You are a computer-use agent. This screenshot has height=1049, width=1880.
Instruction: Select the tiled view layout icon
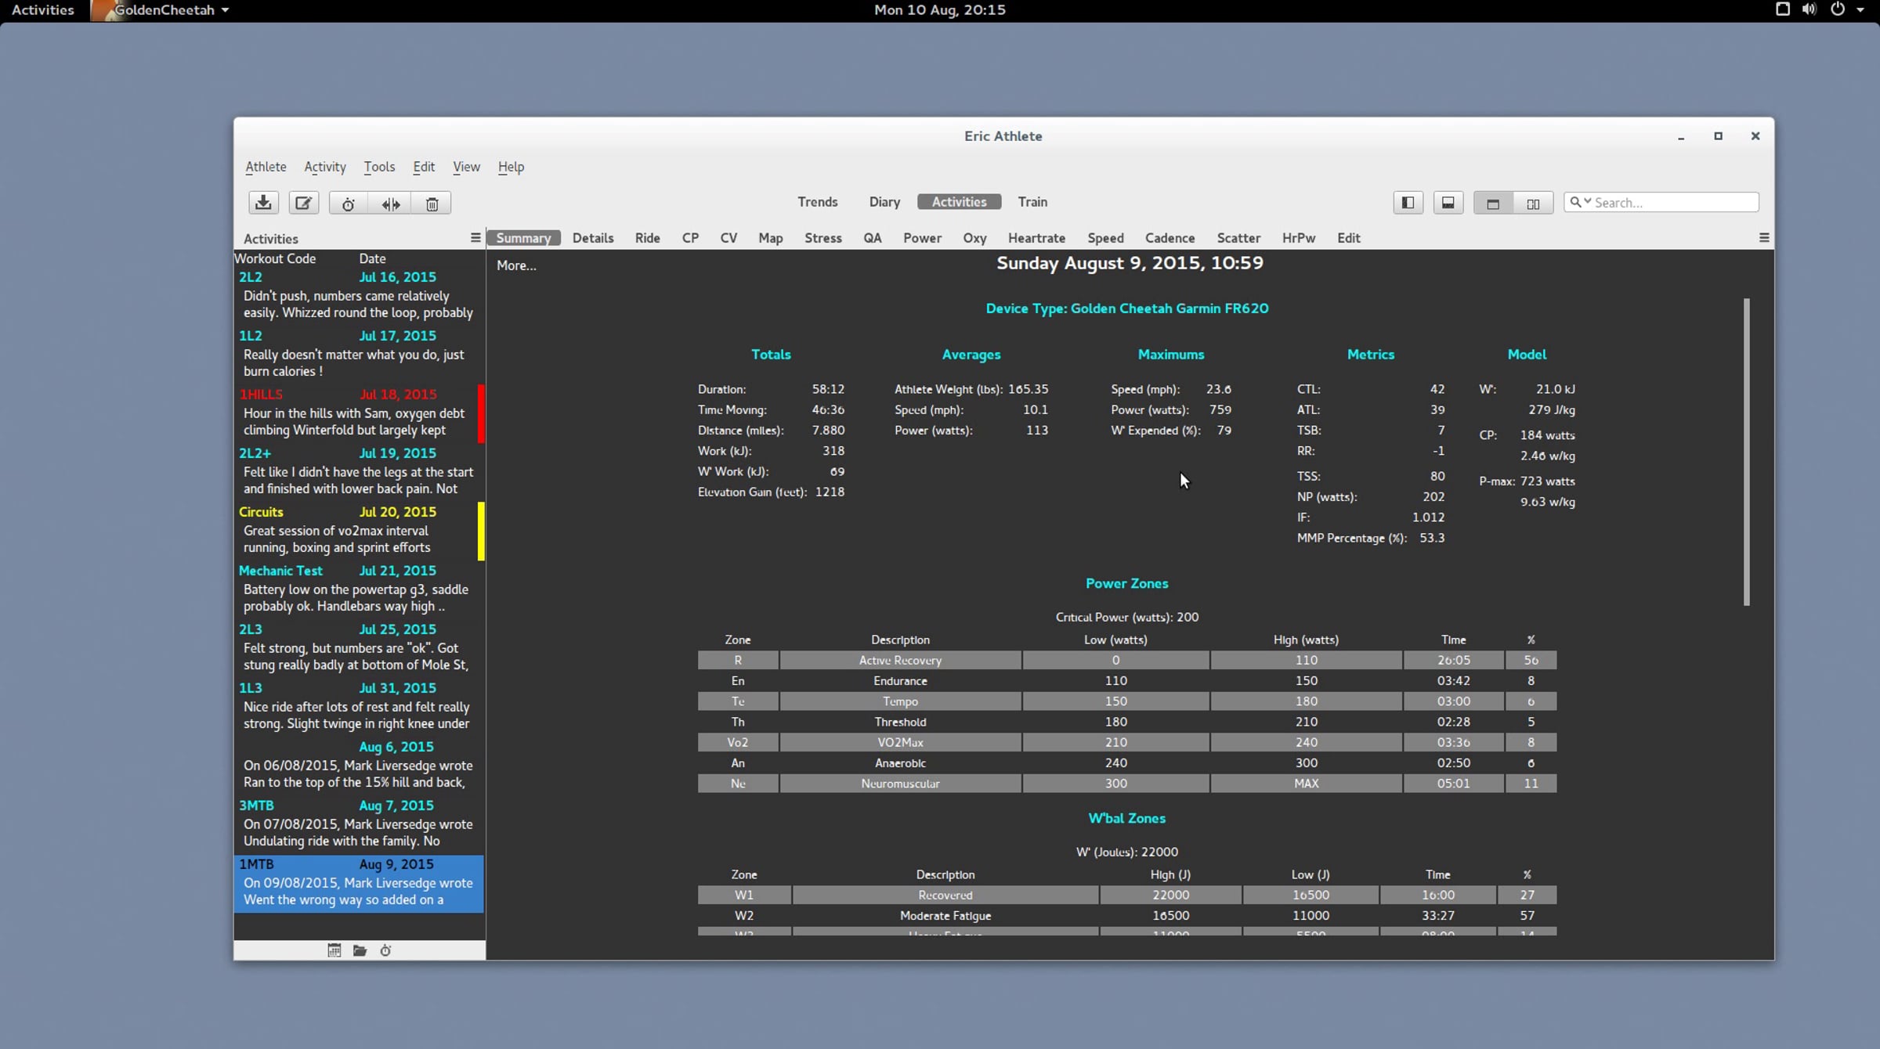[x=1533, y=204]
